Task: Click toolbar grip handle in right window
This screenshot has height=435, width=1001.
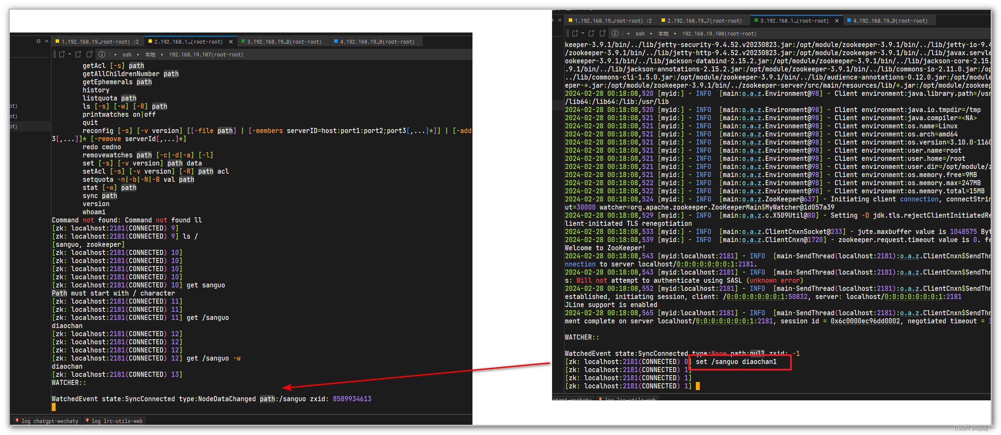Action: click(567, 33)
